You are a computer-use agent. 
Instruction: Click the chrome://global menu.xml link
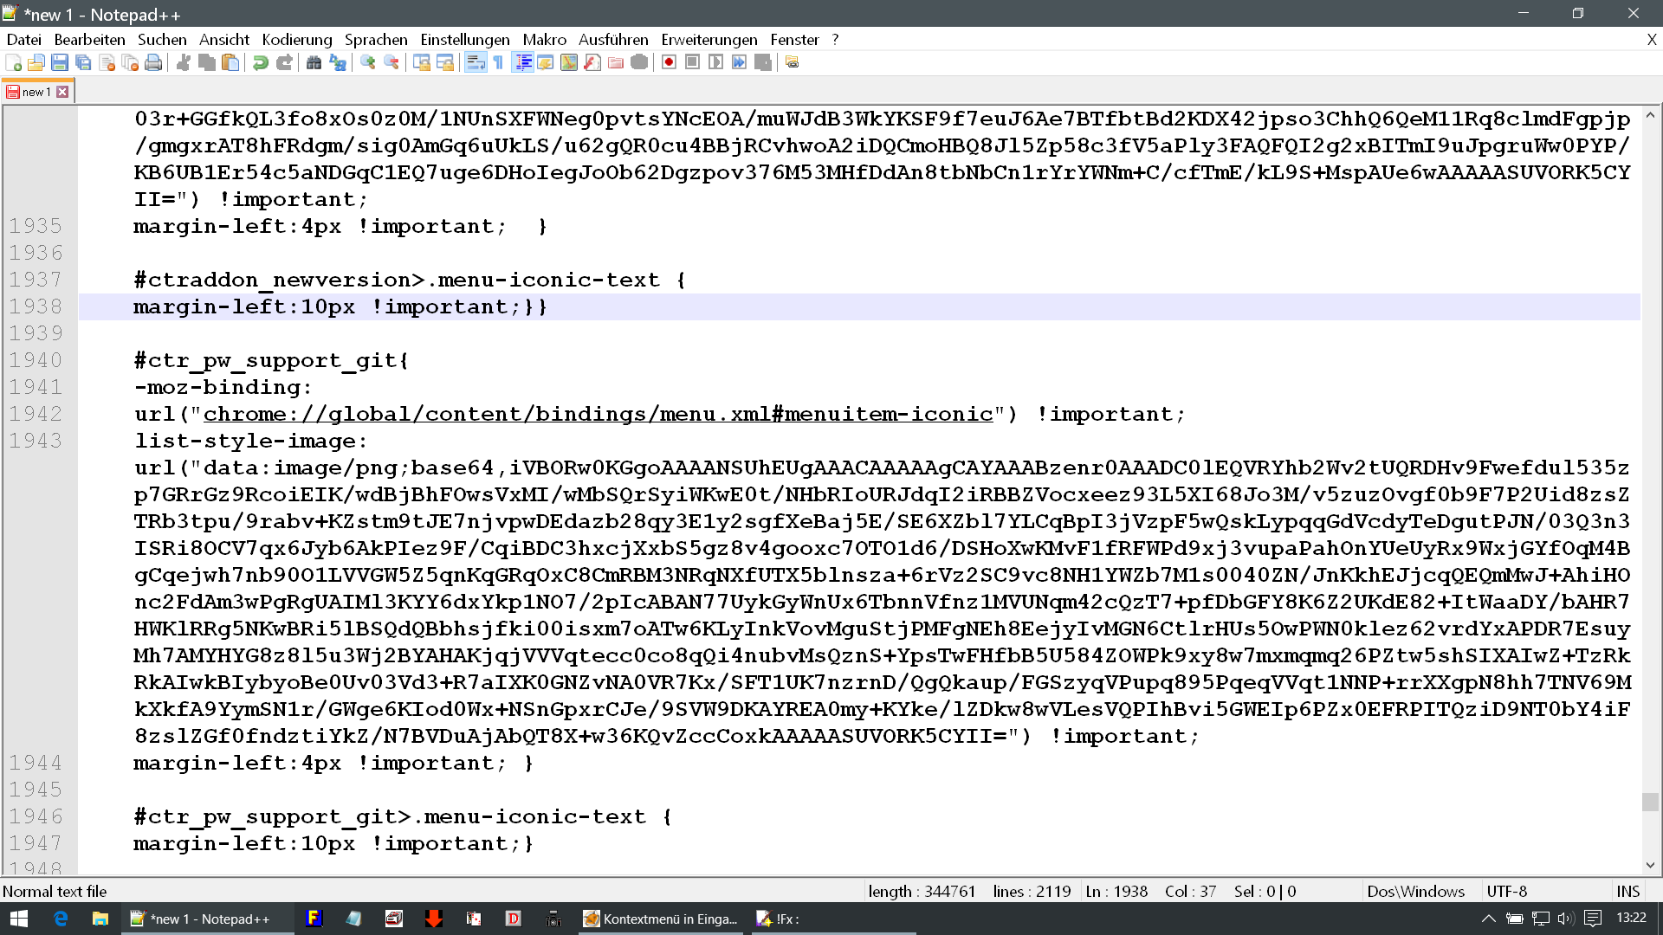pos(598,415)
